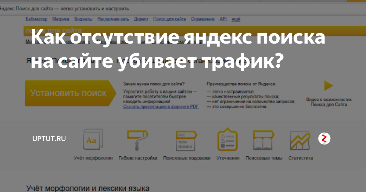Select the Поисковые темы label
Screen dimensions: 366x192
[x=264, y=158]
